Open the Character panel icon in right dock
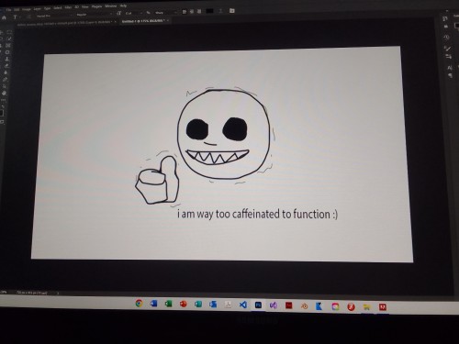The width and height of the screenshot is (459, 344). point(450,67)
